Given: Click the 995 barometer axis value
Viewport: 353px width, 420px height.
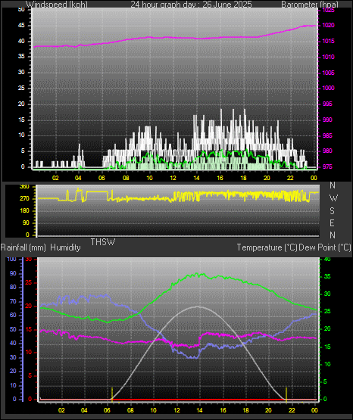Looking at the screenshot, I should 327,104.
